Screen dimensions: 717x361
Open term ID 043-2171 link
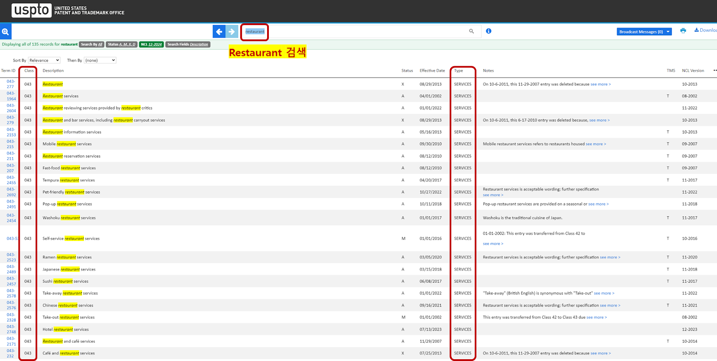[x=11, y=341]
